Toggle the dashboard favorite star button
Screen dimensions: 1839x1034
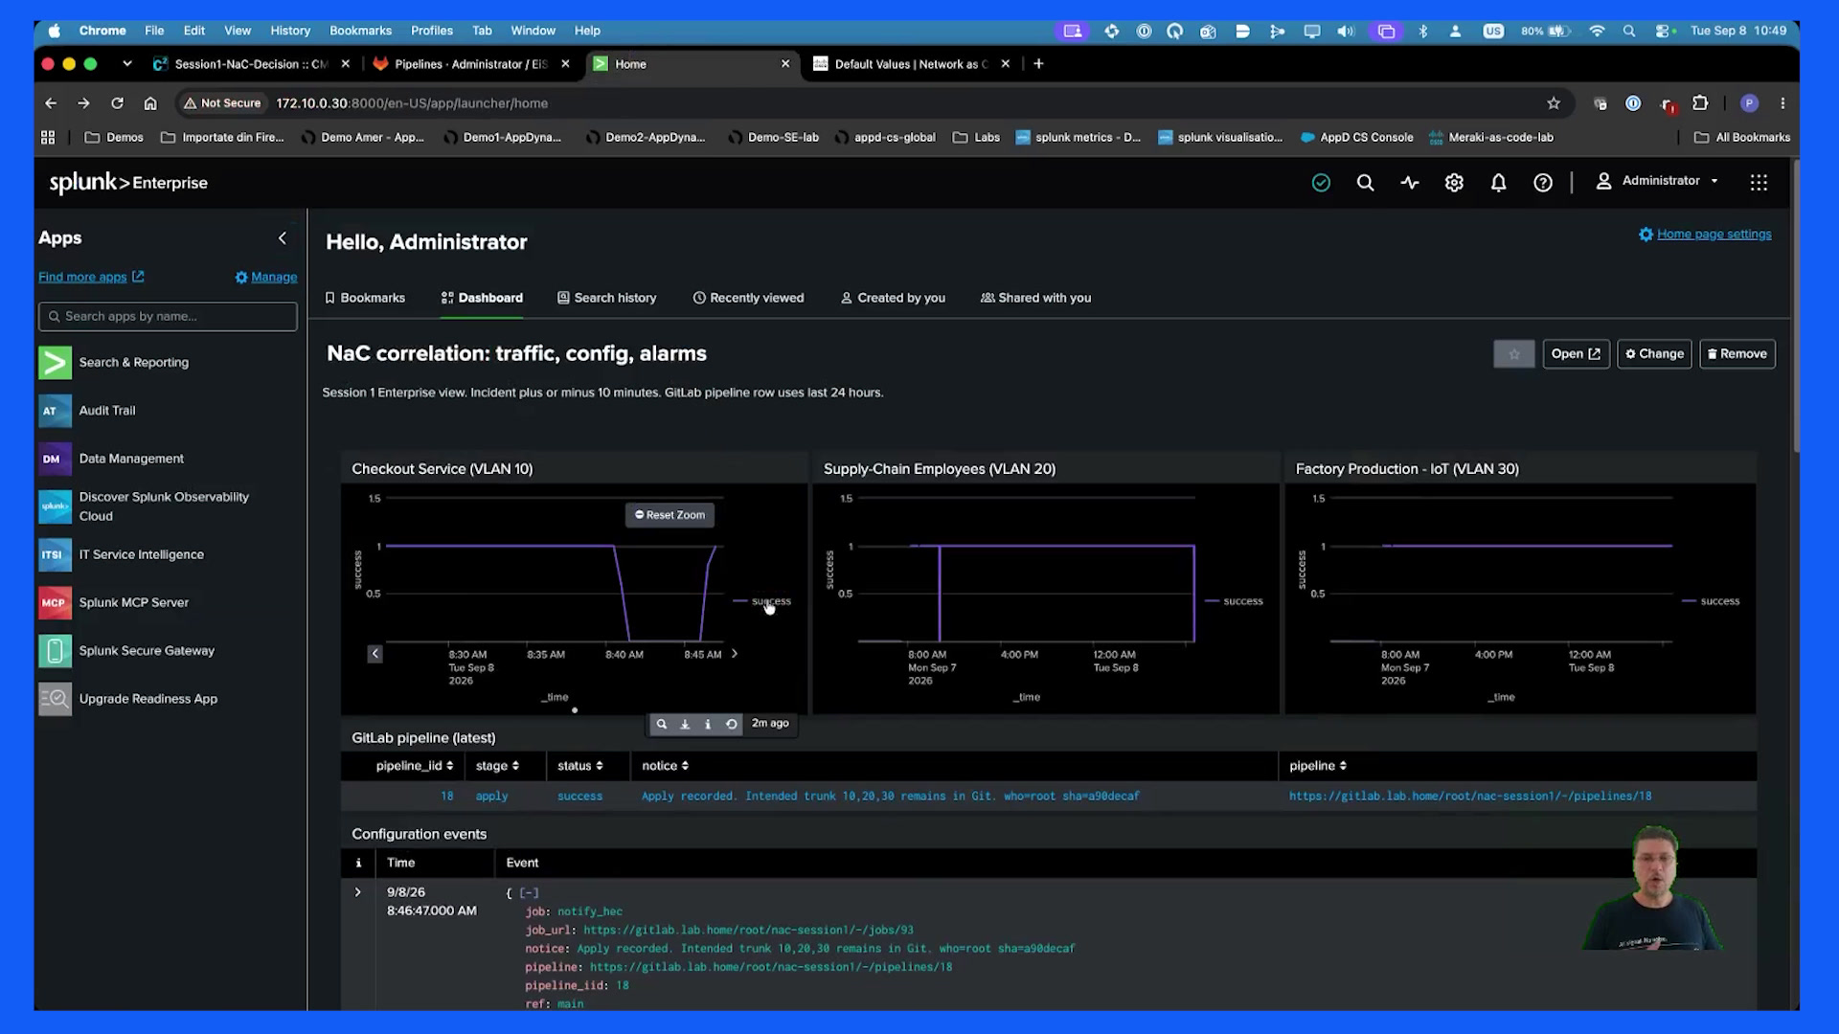[1513, 354]
